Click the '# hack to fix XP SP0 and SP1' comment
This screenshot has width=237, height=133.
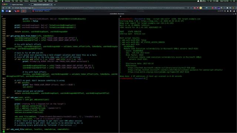click(29, 53)
